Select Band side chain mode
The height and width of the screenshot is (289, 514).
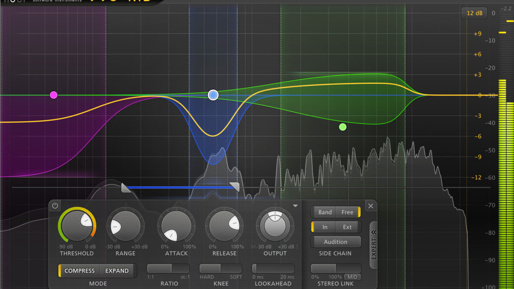tap(325, 212)
